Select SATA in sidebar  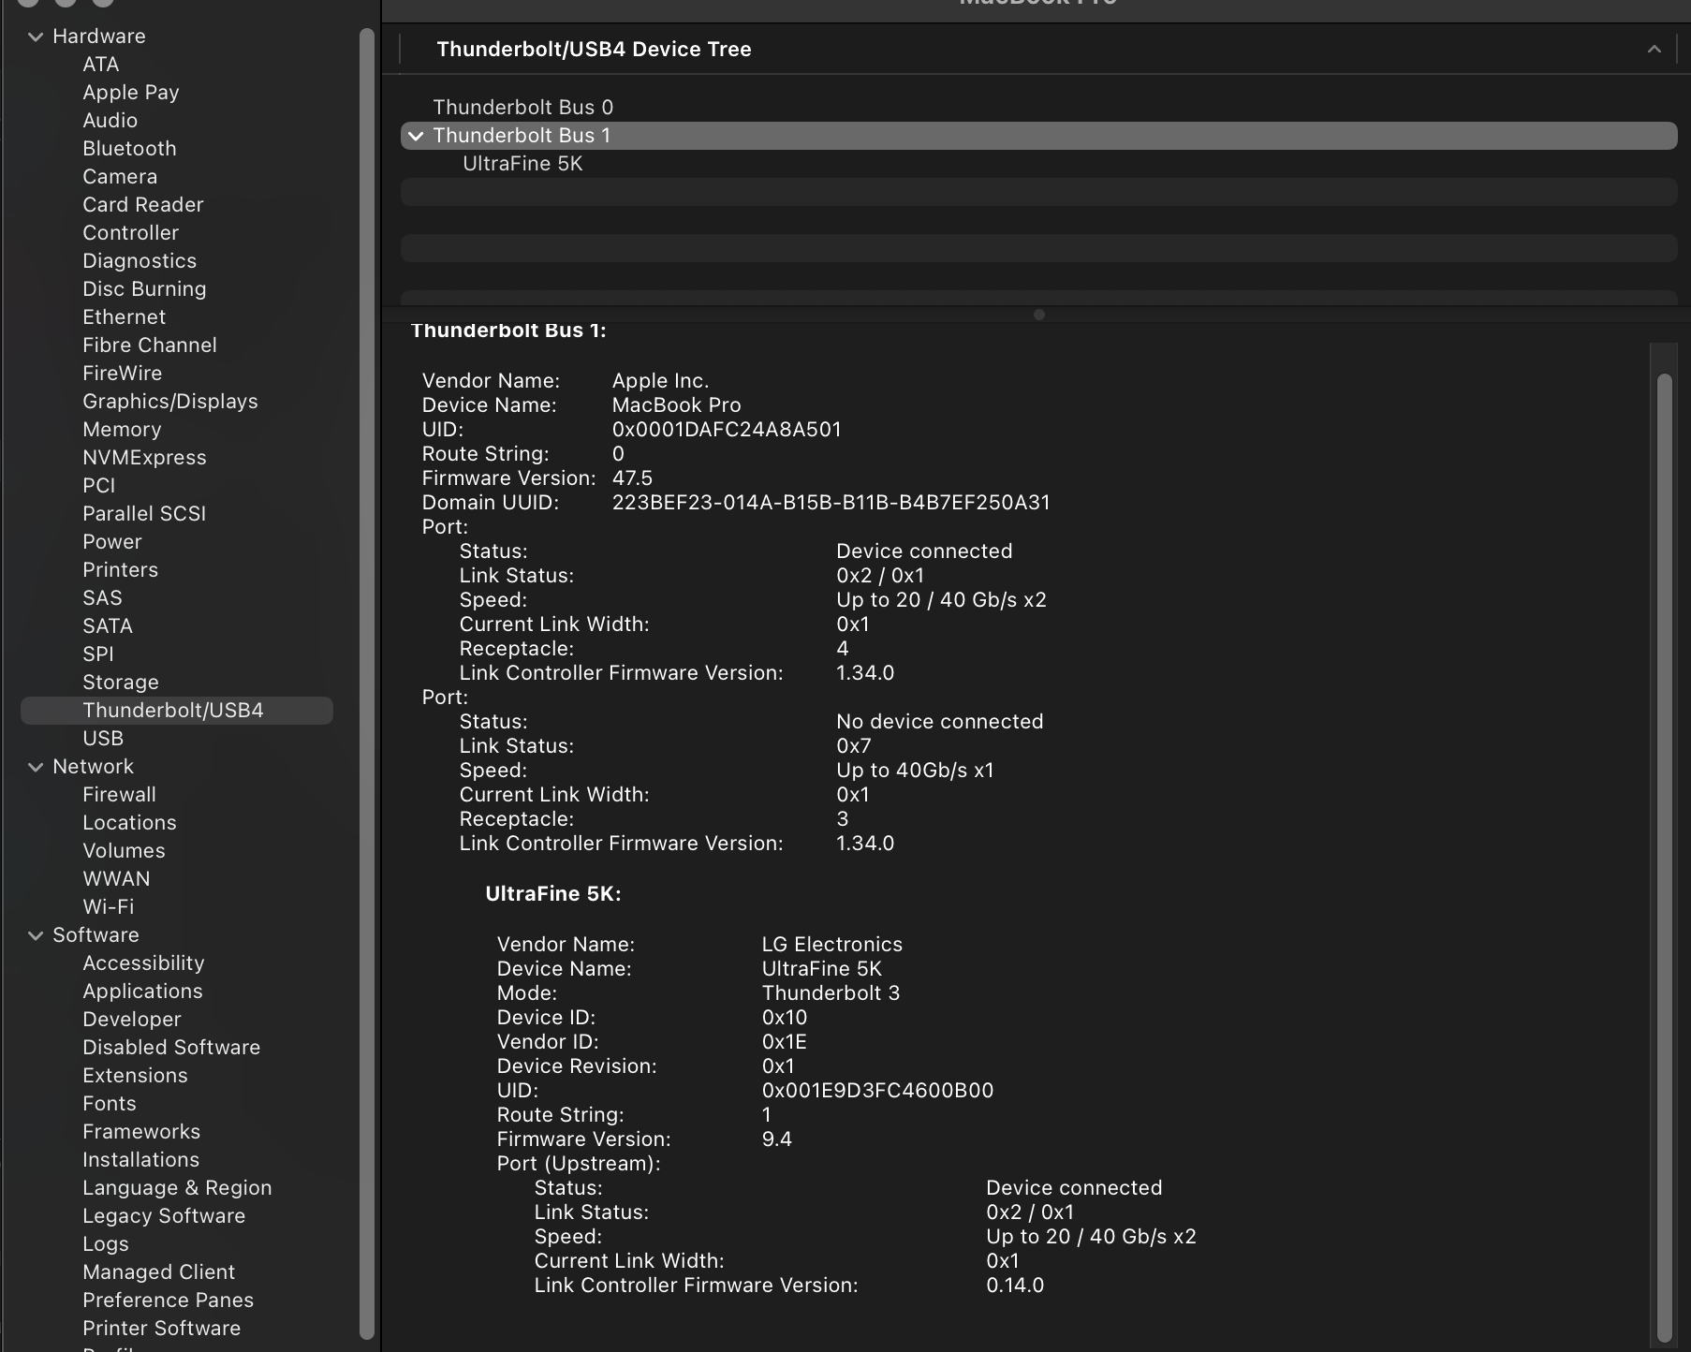pyautogui.click(x=107, y=626)
